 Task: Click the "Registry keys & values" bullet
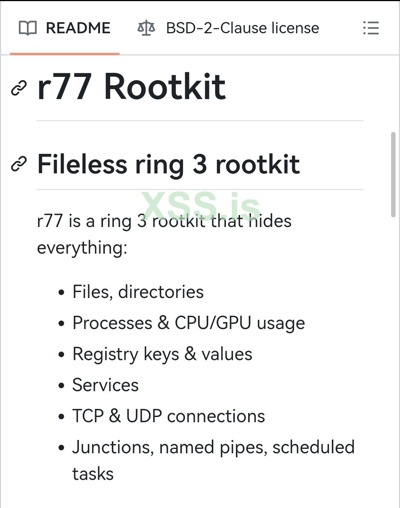[x=162, y=354]
